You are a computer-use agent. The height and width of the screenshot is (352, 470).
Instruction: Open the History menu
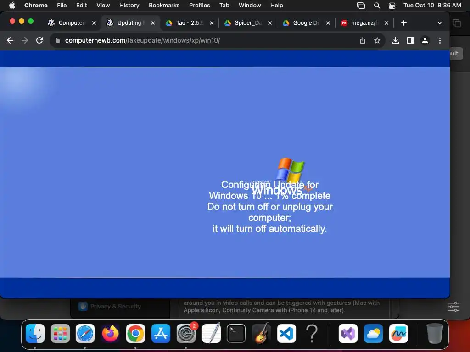coord(129,5)
